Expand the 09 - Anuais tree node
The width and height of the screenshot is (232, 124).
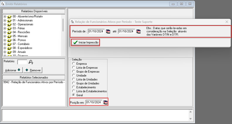(x=5, y=52)
